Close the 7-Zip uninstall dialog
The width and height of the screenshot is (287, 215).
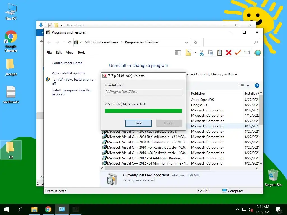click(138, 123)
